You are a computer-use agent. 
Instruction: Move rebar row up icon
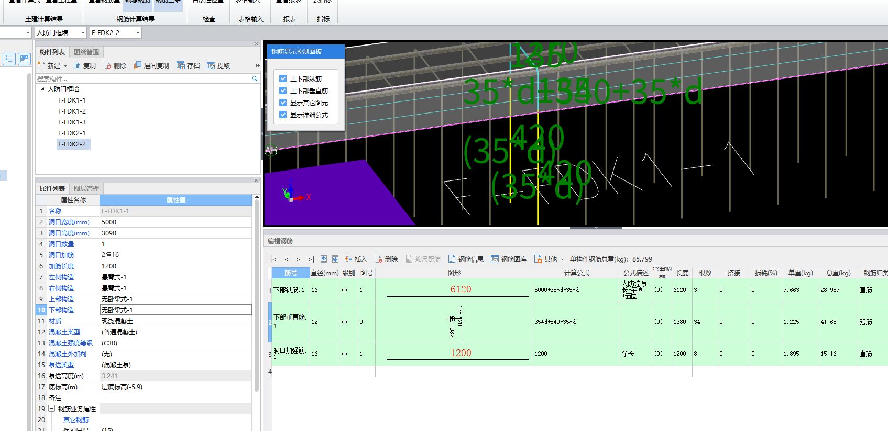coord(324,259)
